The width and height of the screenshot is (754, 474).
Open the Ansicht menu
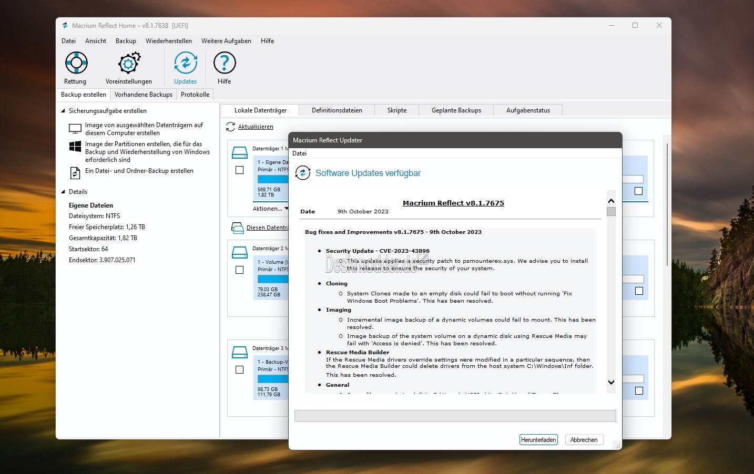tap(96, 41)
